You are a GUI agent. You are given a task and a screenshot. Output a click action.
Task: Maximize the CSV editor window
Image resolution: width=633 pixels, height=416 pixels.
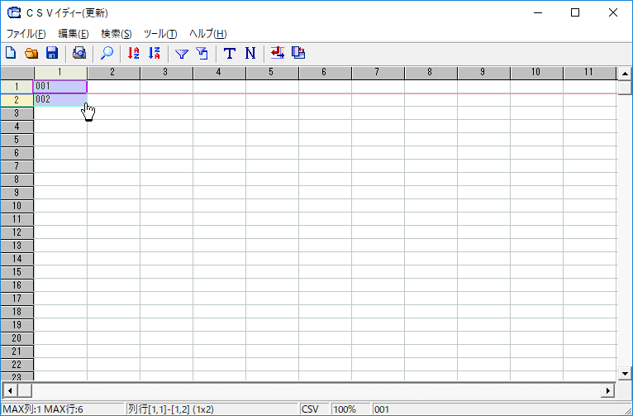575,13
